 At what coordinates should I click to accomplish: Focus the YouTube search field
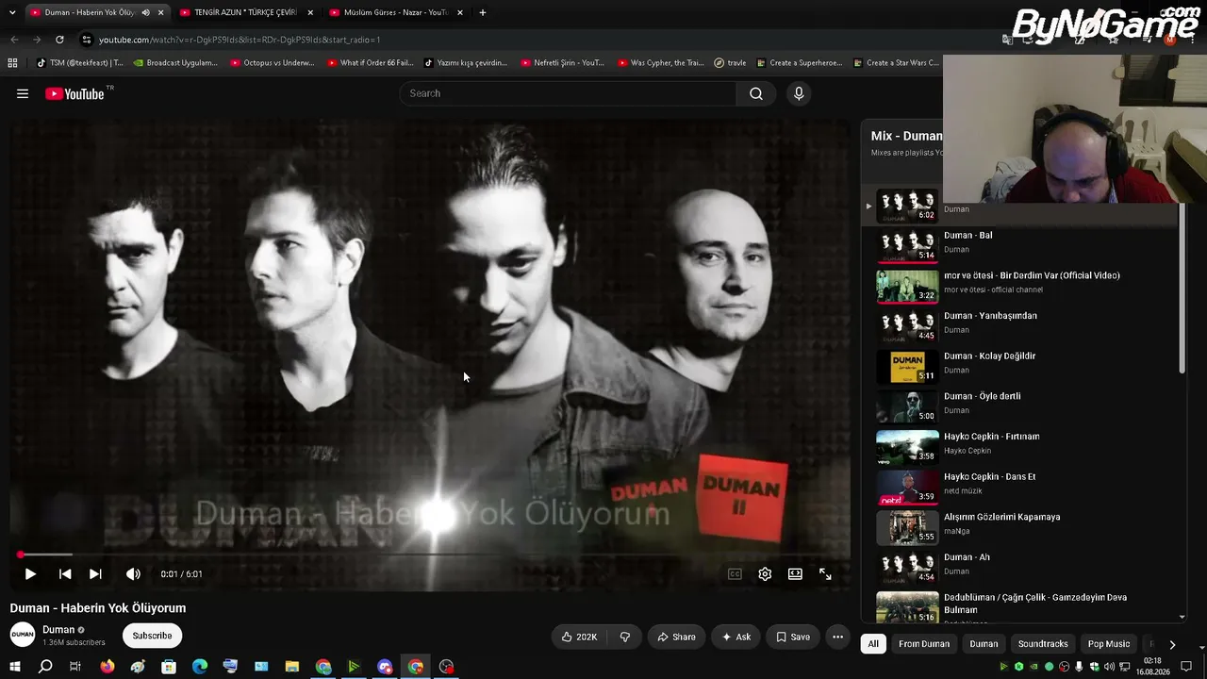pyautogui.click(x=569, y=93)
